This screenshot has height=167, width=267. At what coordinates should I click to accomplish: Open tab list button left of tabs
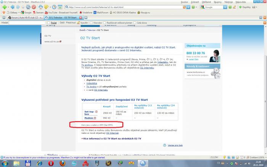pyautogui.click(x=4, y=18)
